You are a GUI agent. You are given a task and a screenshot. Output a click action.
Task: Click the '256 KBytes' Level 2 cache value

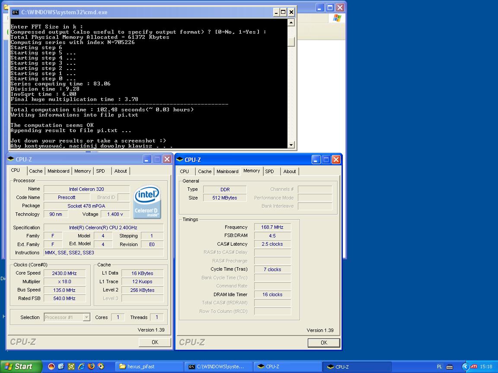(x=142, y=290)
